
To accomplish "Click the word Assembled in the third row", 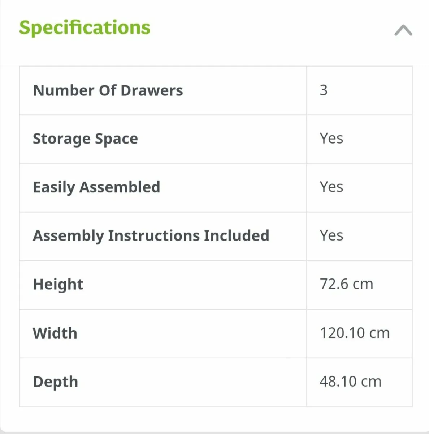I will 120,187.
